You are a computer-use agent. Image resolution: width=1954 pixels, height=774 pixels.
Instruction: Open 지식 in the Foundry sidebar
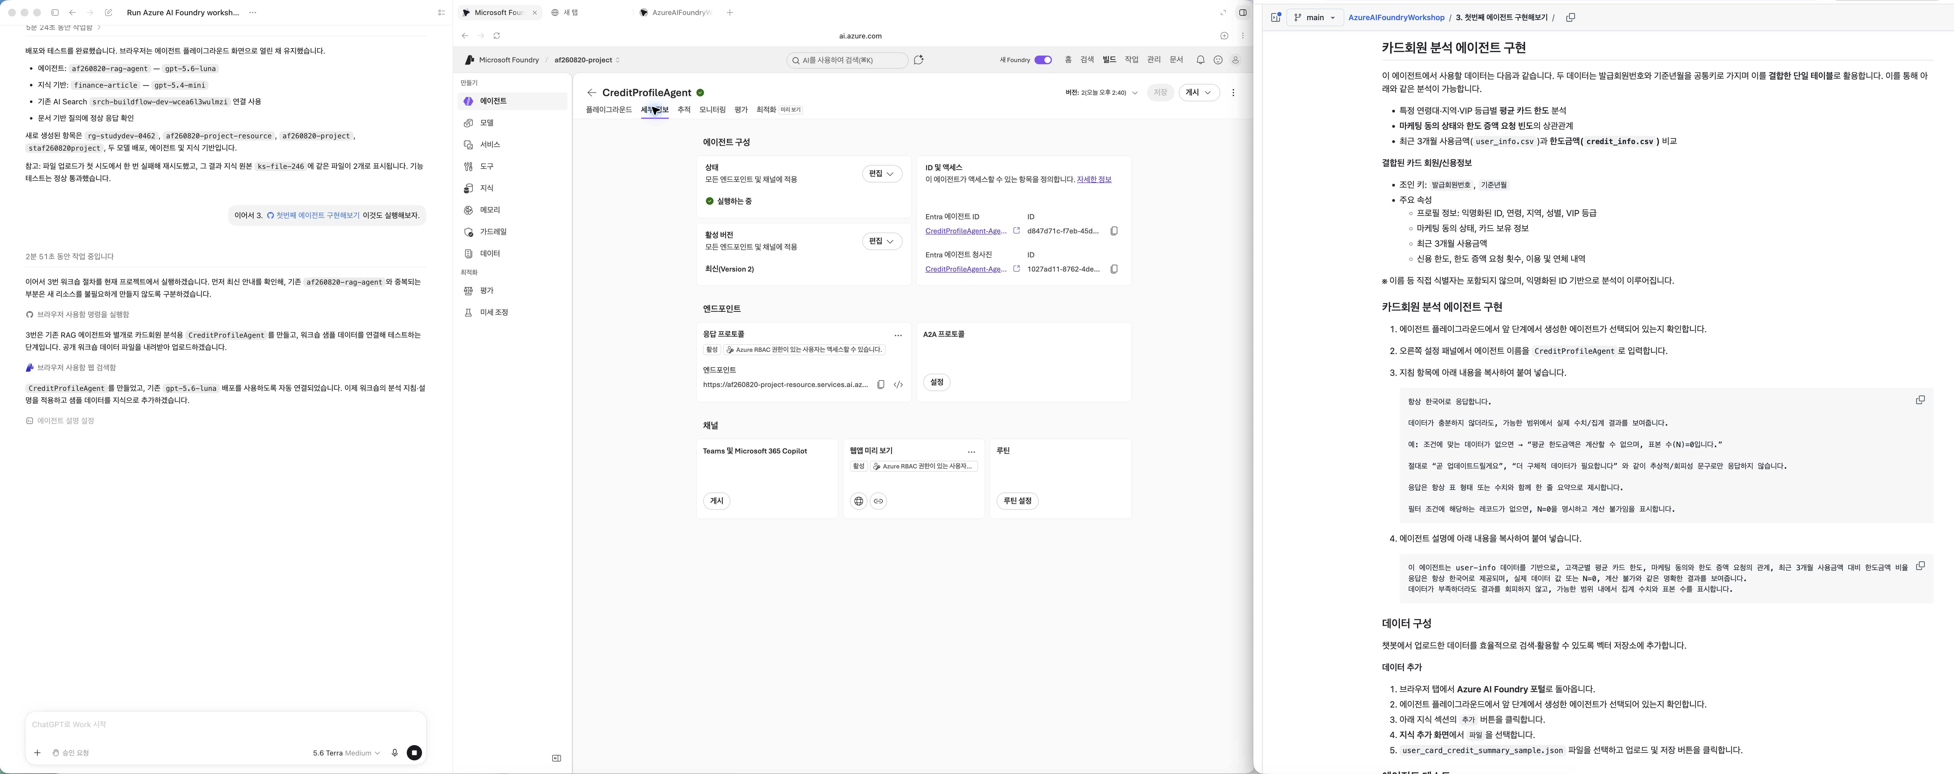[512, 188]
